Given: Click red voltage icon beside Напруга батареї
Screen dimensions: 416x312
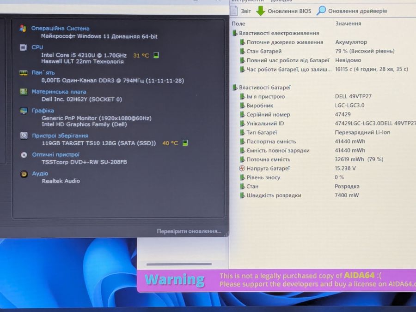Looking at the screenshot, I should [242, 168].
